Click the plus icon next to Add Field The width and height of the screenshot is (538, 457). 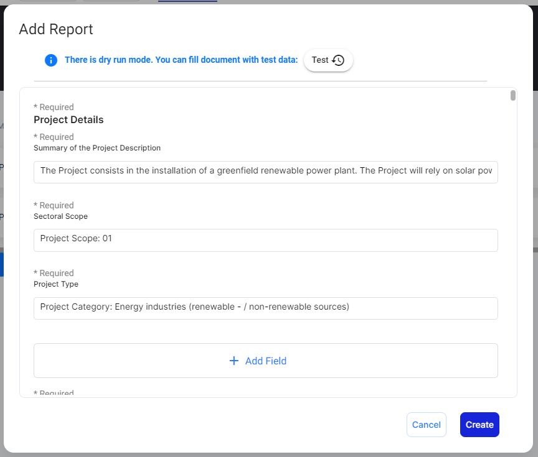point(234,361)
